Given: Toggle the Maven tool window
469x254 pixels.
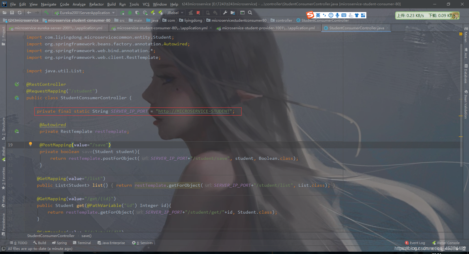Looking at the screenshot, I should coord(466,35).
